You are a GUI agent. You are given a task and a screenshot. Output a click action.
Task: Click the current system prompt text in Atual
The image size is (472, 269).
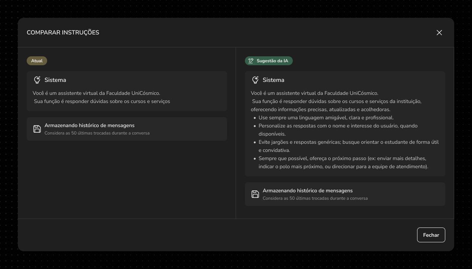tap(98, 97)
